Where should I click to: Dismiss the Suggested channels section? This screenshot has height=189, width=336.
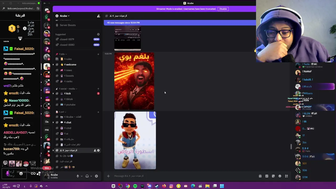pos(98,34)
